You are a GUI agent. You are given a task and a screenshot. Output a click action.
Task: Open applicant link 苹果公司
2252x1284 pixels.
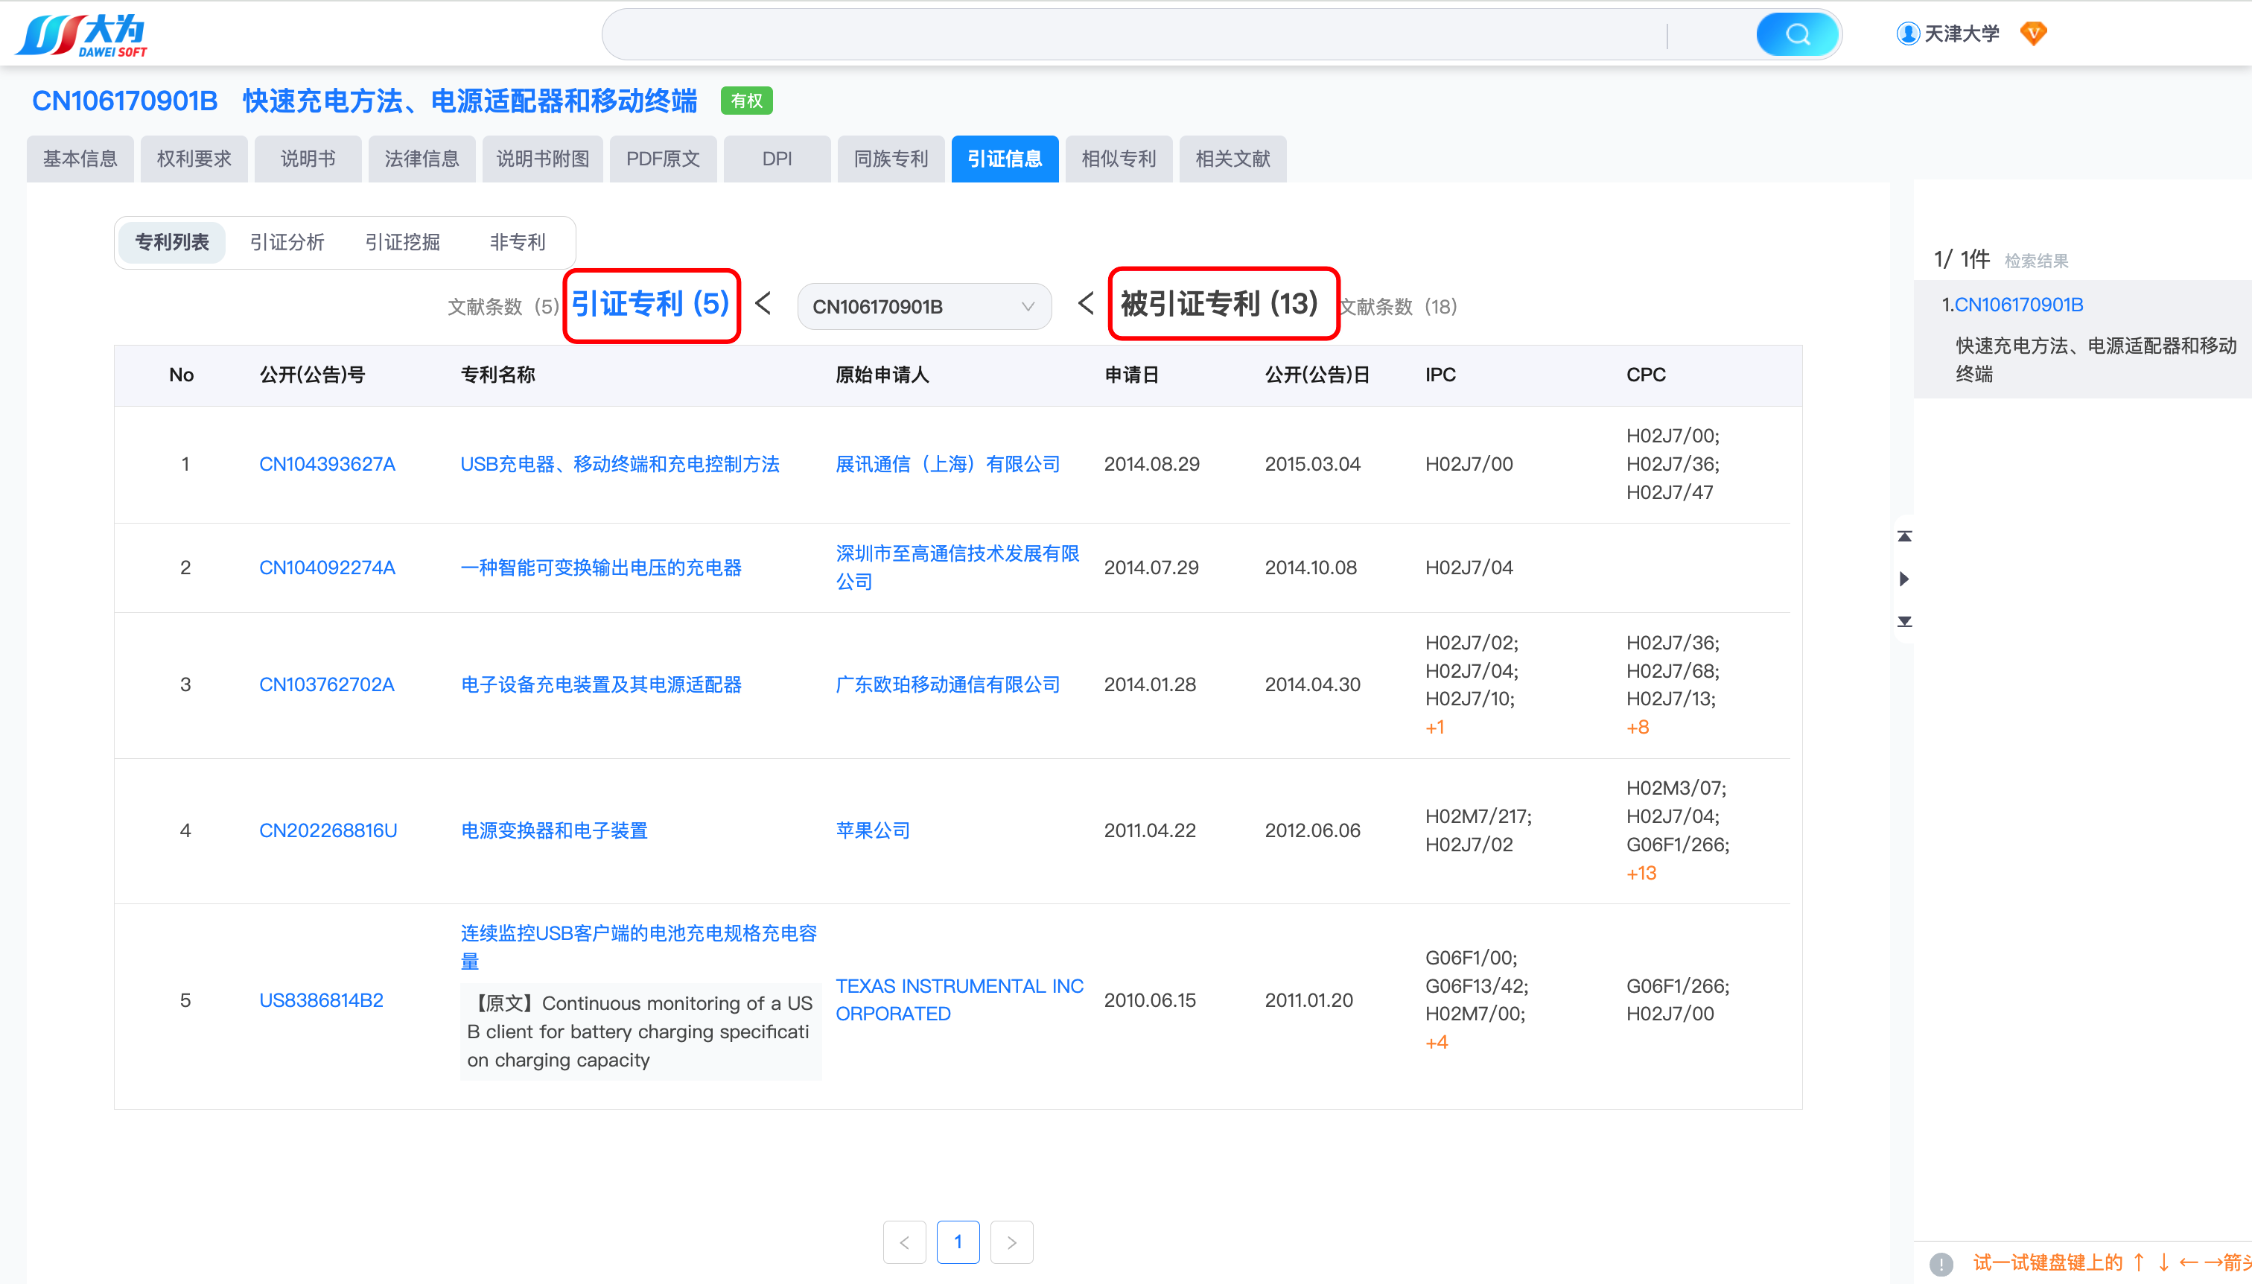click(872, 830)
